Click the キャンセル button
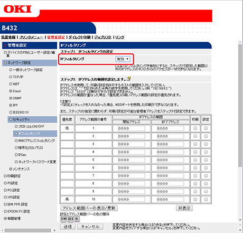The width and height of the screenshot is (243, 233). pyautogui.click(x=90, y=227)
